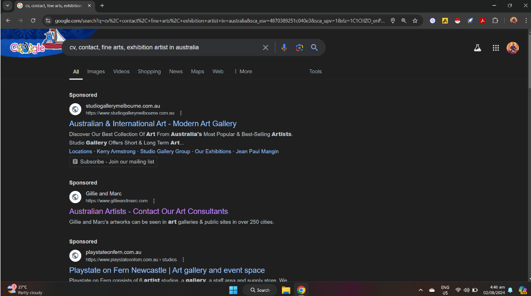This screenshot has height=296, width=531.
Task: Start voice search with the microphone icon
Action: click(284, 47)
